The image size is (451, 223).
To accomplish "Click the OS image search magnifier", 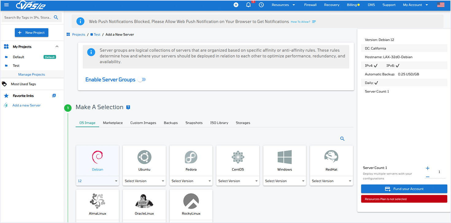I will [x=342, y=139].
